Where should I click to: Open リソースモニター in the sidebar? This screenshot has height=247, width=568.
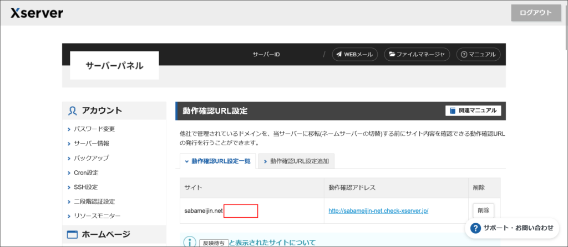[x=97, y=216]
